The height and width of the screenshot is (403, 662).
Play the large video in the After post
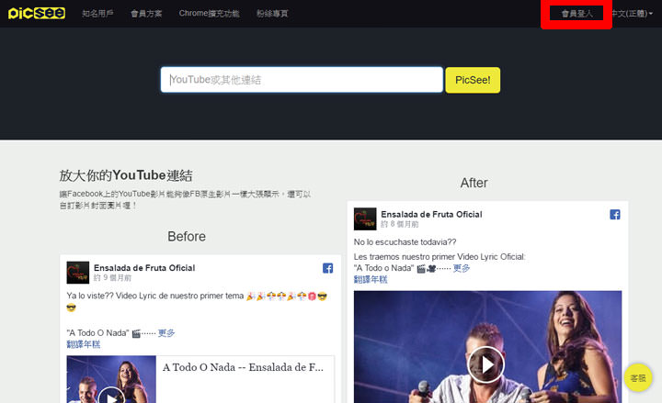click(x=486, y=364)
